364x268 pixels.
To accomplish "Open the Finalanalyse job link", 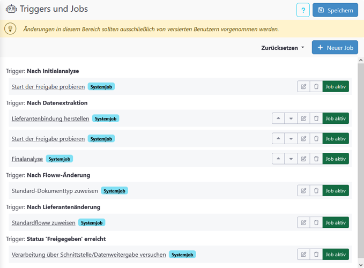I will 27,159.
